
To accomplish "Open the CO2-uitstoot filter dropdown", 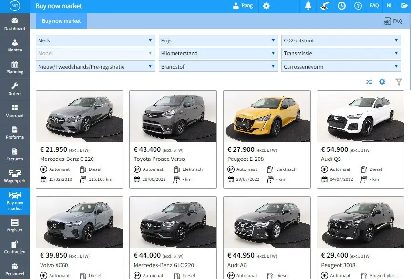I will coord(341,40).
